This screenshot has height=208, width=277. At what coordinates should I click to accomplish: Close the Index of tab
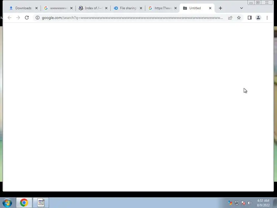tap(106, 8)
